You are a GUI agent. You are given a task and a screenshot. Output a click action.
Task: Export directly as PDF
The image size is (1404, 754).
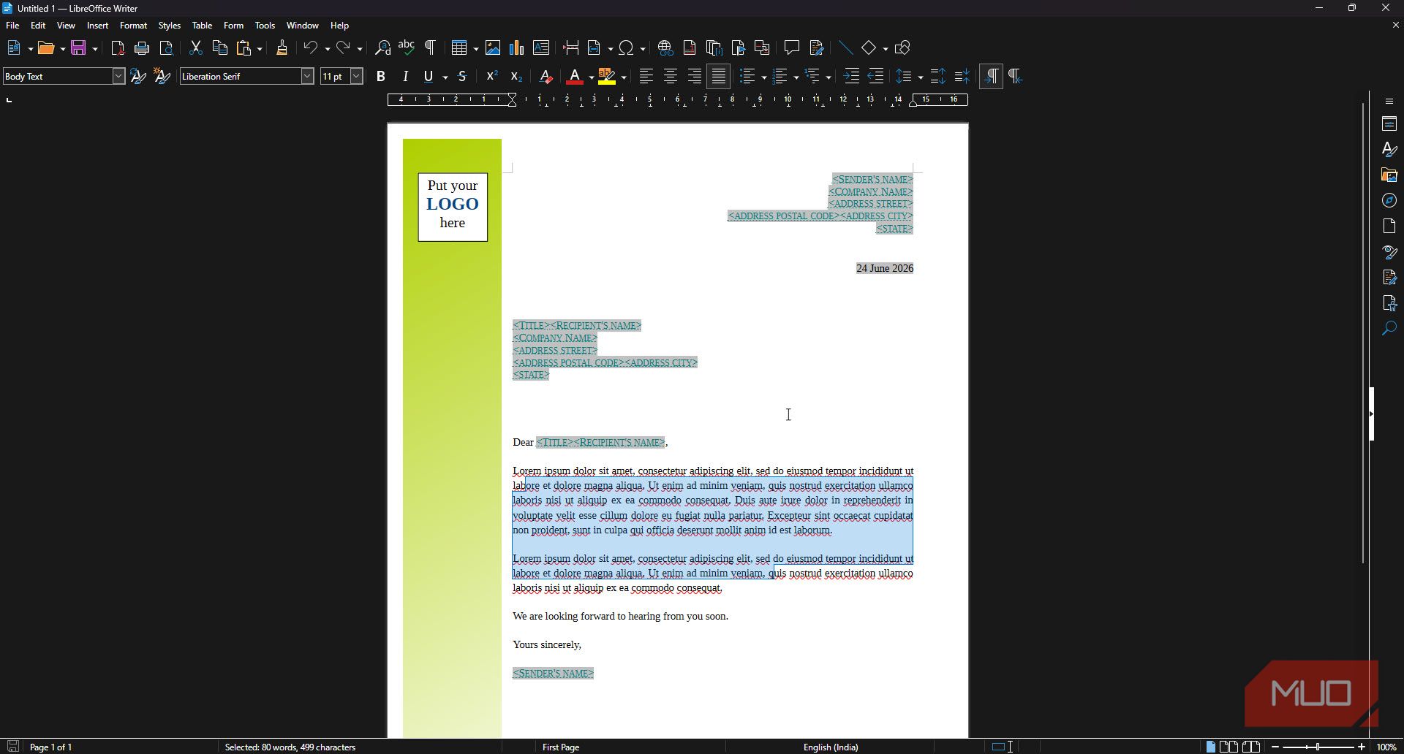click(118, 48)
